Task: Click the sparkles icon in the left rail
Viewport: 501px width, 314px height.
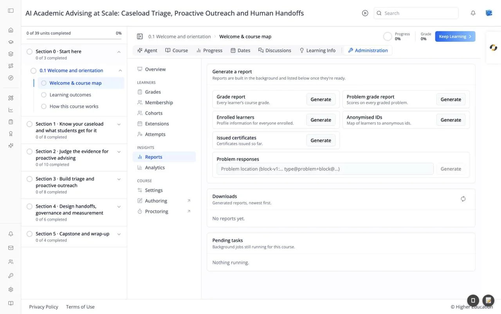Action: pos(11,145)
